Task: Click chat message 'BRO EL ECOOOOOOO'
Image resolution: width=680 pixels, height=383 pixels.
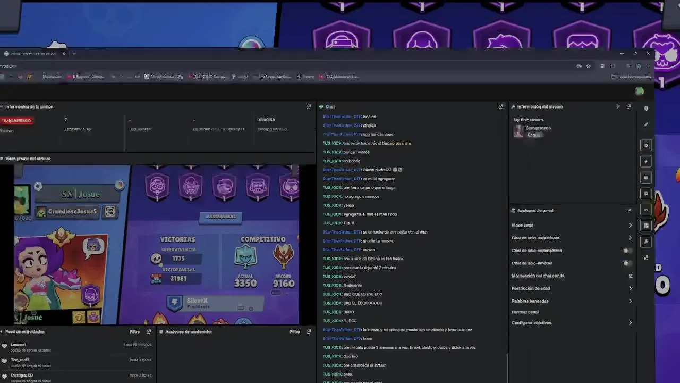Action: 363,303
